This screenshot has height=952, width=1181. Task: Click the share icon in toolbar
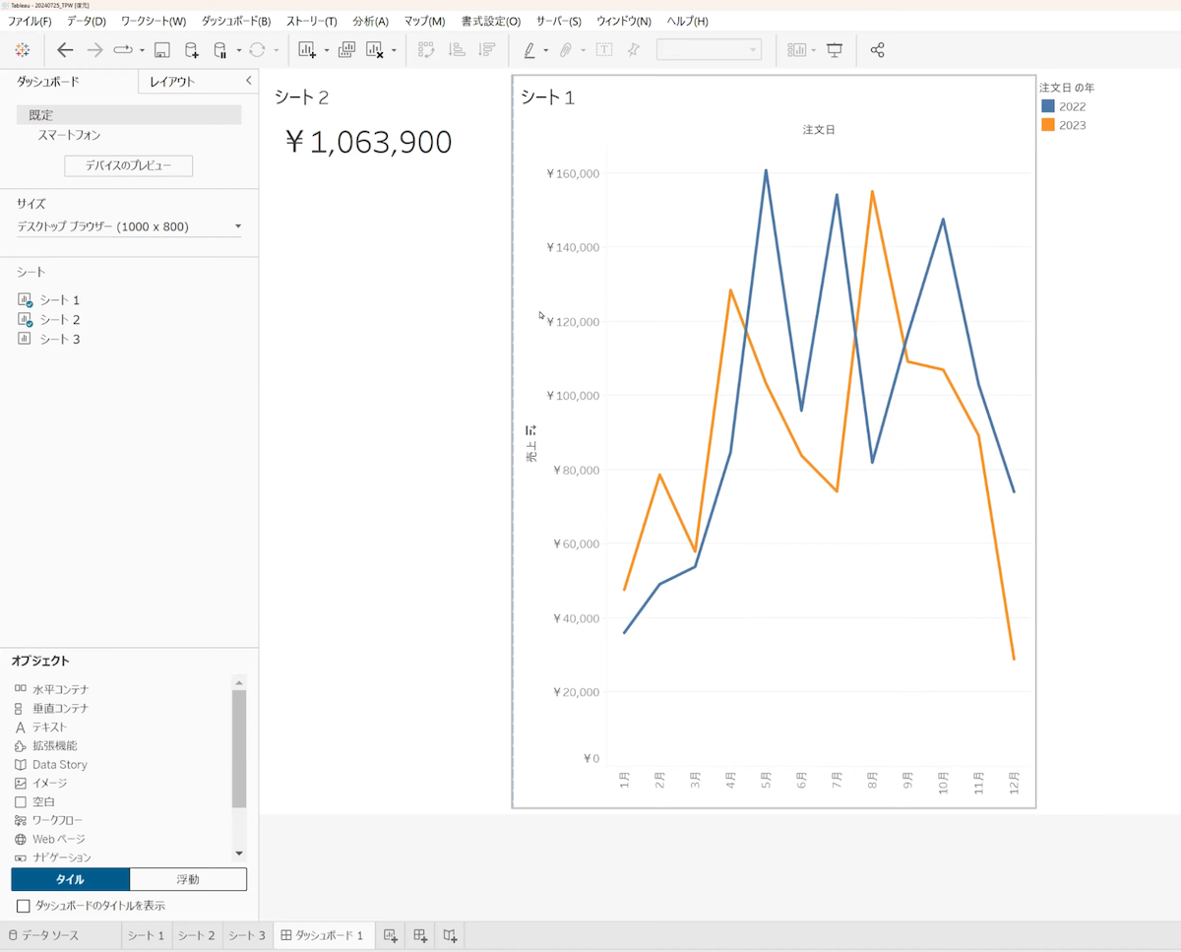click(878, 50)
